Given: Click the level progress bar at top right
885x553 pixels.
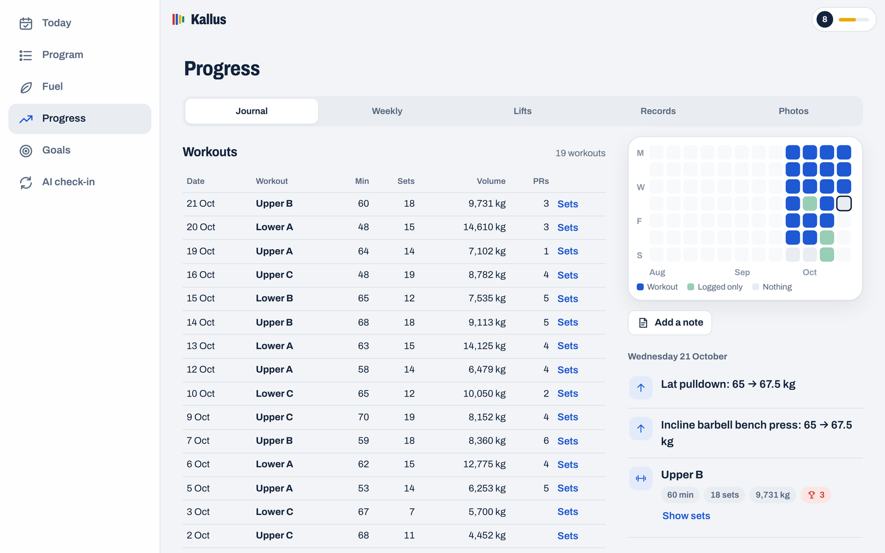Looking at the screenshot, I should pos(853,20).
